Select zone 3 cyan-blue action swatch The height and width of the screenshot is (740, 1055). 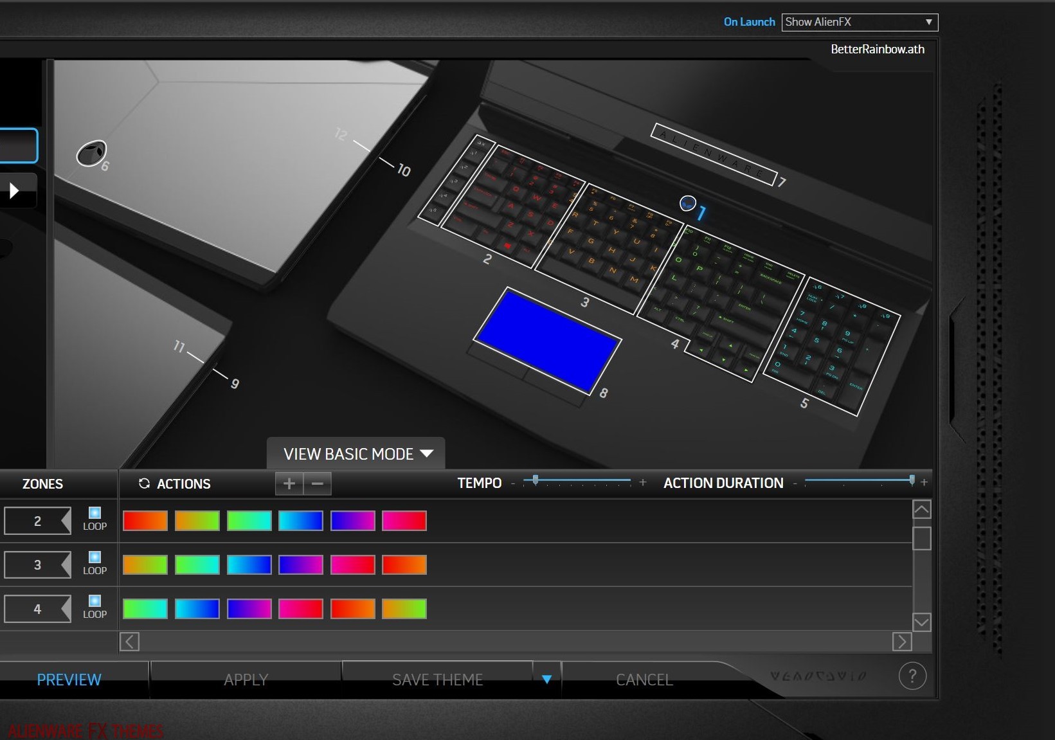[249, 564]
